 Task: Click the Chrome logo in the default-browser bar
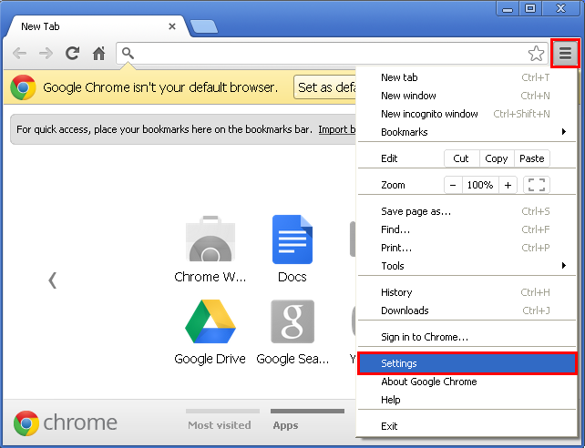pos(23,87)
